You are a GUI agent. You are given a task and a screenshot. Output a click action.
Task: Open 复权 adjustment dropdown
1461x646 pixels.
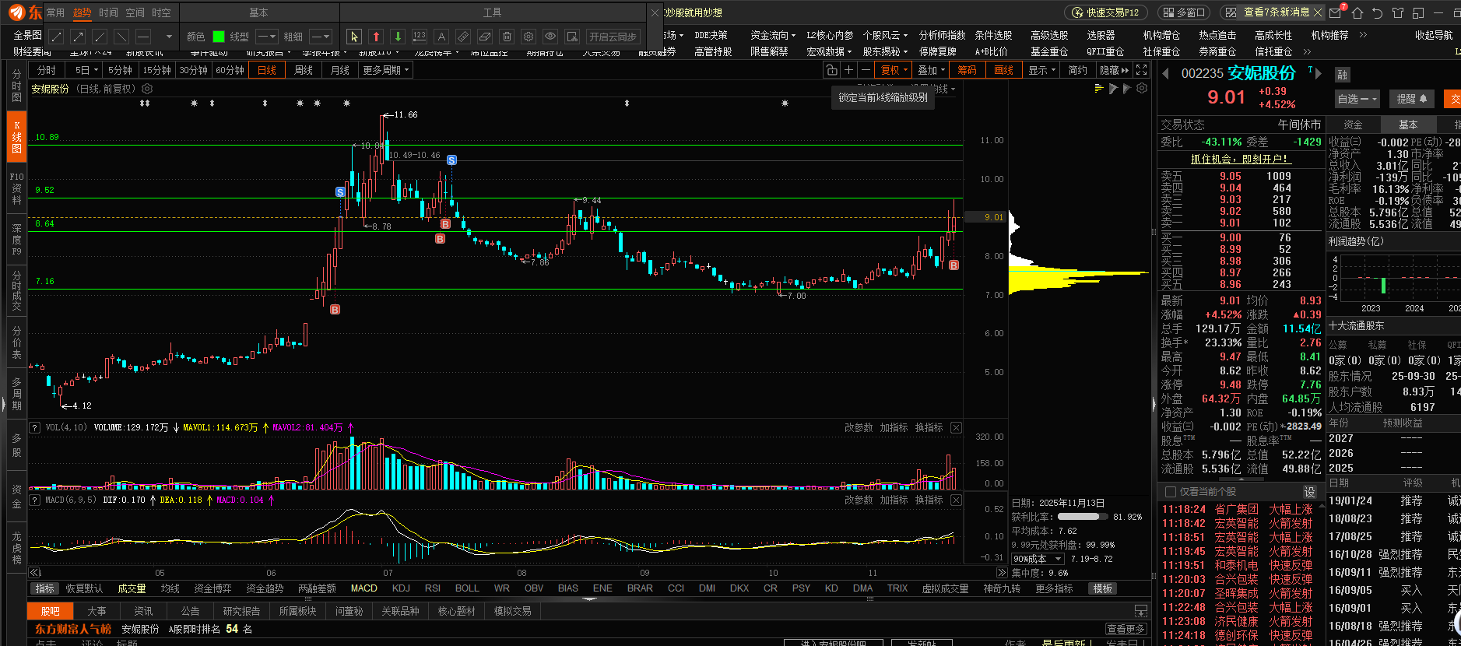click(x=894, y=70)
